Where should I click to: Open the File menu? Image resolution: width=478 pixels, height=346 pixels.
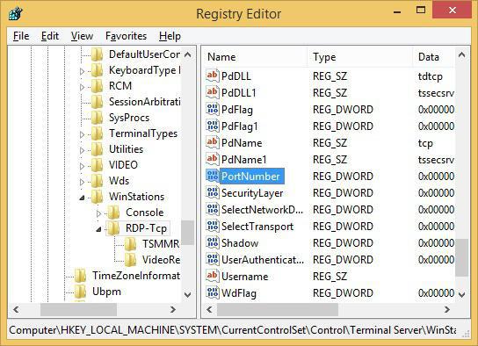(21, 36)
